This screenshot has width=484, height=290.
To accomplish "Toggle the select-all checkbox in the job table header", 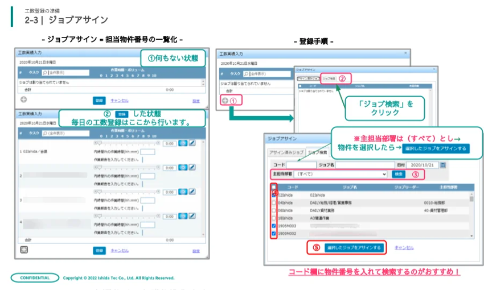I will (x=274, y=187).
